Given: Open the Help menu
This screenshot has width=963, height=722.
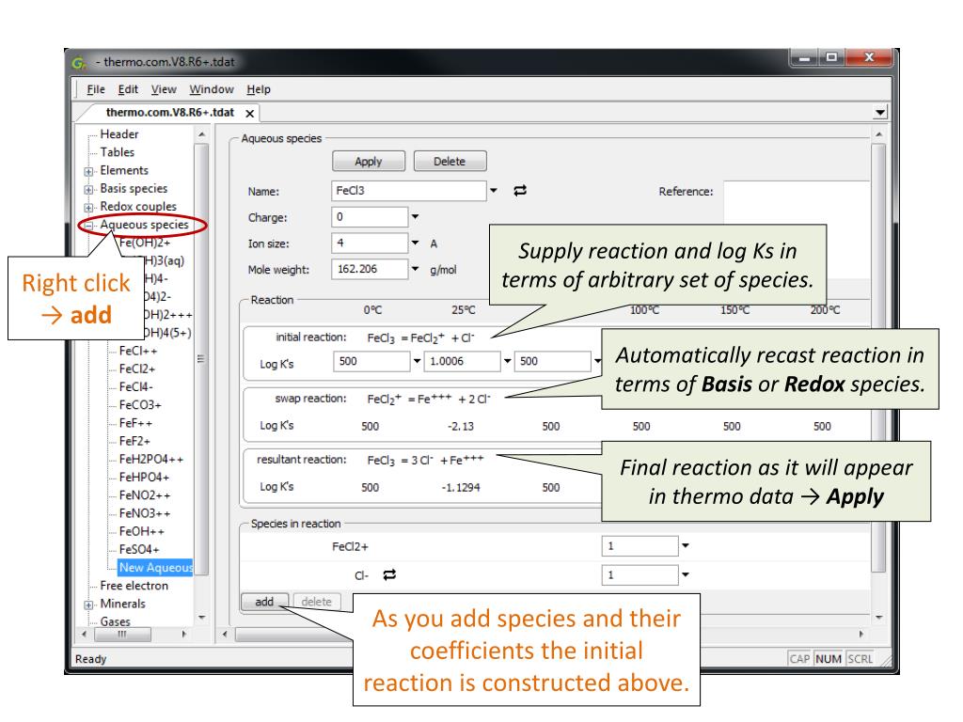Looking at the screenshot, I should click(x=259, y=89).
